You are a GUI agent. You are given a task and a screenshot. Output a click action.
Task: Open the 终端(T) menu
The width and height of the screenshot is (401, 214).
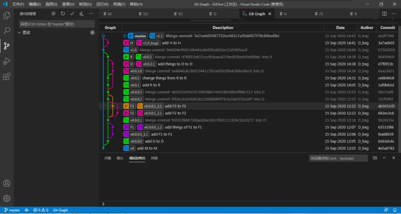(x=119, y=4)
